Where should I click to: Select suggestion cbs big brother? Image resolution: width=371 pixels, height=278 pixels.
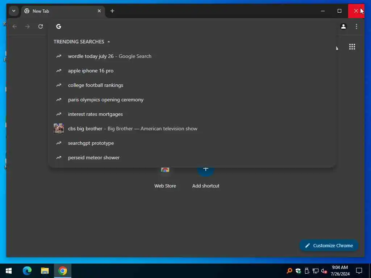click(x=192, y=129)
